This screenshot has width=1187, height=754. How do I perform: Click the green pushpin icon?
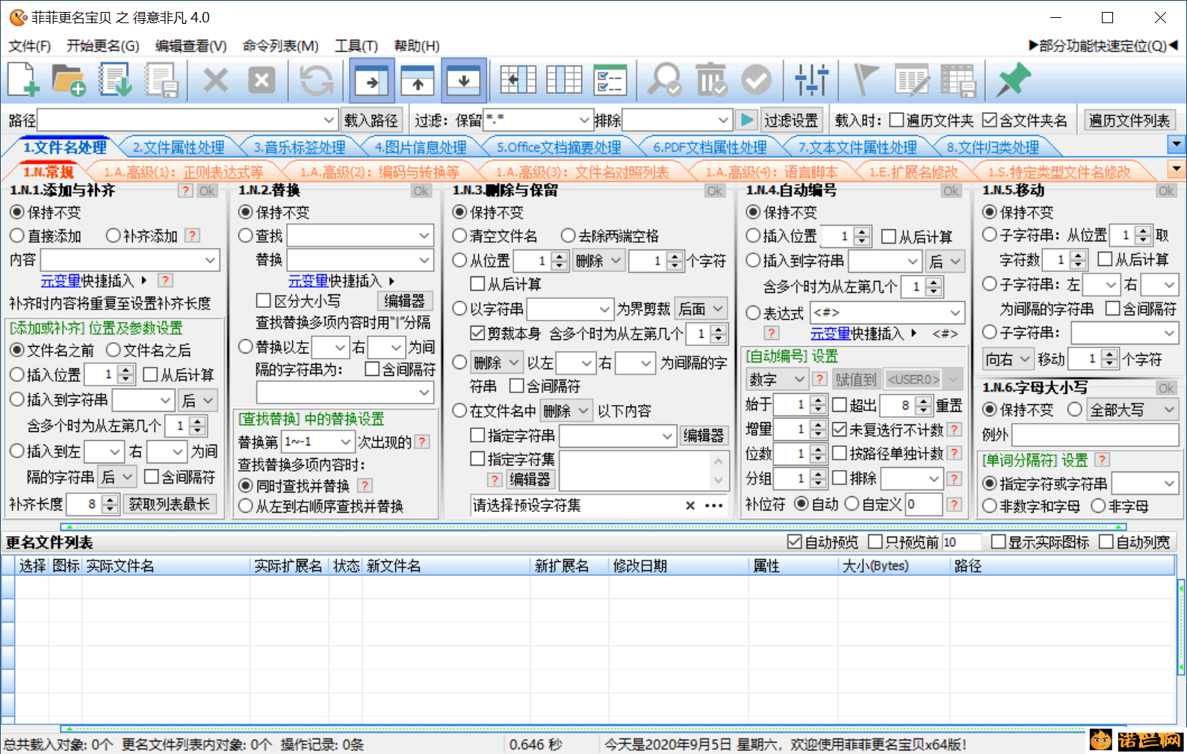click(x=1013, y=80)
